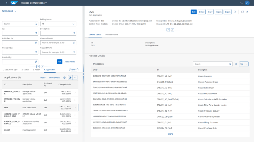This screenshot has width=254, height=142.
Task: Click the Go button
Action: (x=60, y=62)
